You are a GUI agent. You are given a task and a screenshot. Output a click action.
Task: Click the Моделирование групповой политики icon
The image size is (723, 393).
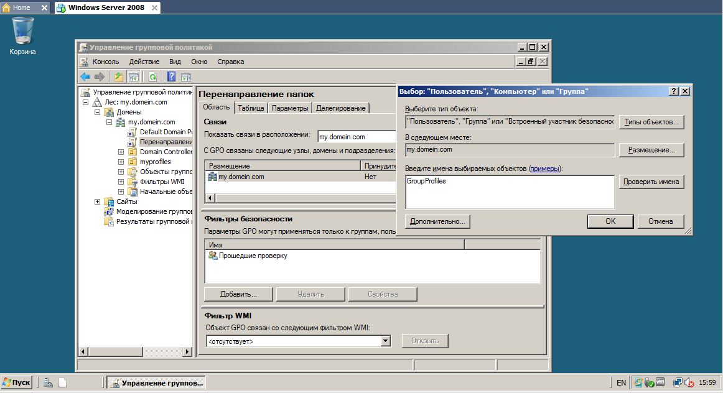(109, 211)
